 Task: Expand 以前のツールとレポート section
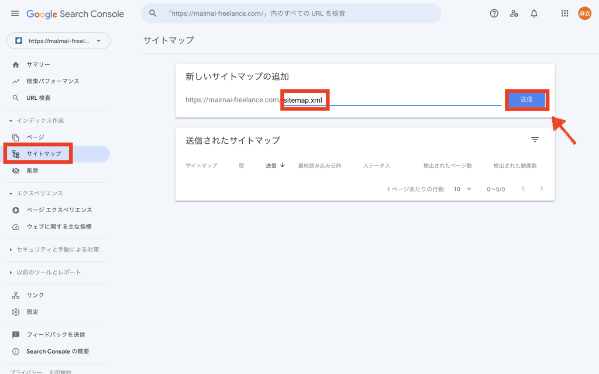pyautogui.click(x=45, y=272)
